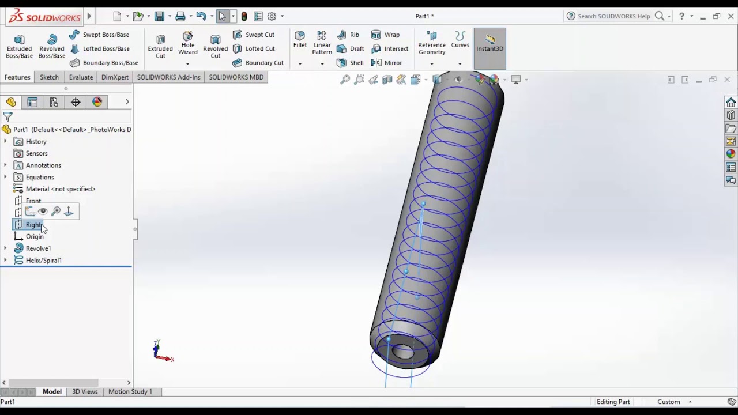Click the feature tree filter icon
Viewport: 738px width, 415px height.
[8, 117]
